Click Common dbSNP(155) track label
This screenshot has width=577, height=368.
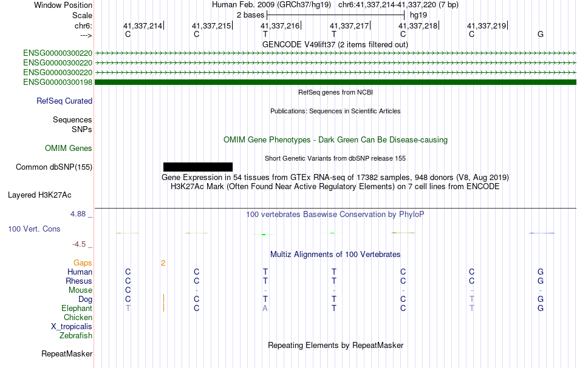[53, 167]
